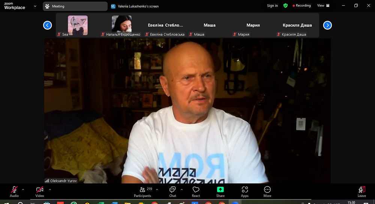Screen dimensions: 375x204
Task: Open the Zoom Workplace dropdown arrow
Action: pos(35,6)
